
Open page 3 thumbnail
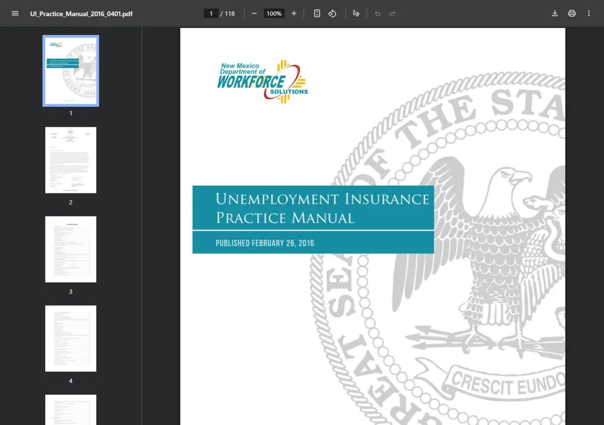point(70,249)
